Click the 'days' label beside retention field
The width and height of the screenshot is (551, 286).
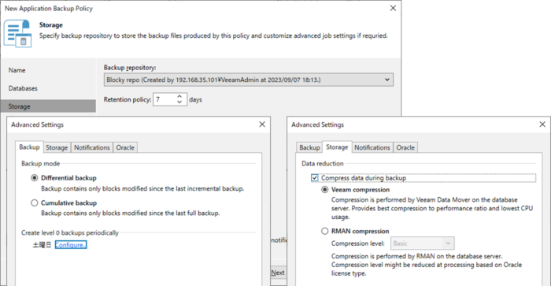(x=195, y=99)
